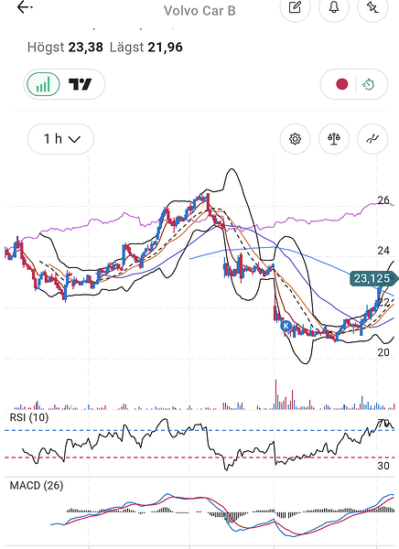Open the clock history icon
The width and height of the screenshot is (399, 549).
pyautogui.click(x=369, y=84)
